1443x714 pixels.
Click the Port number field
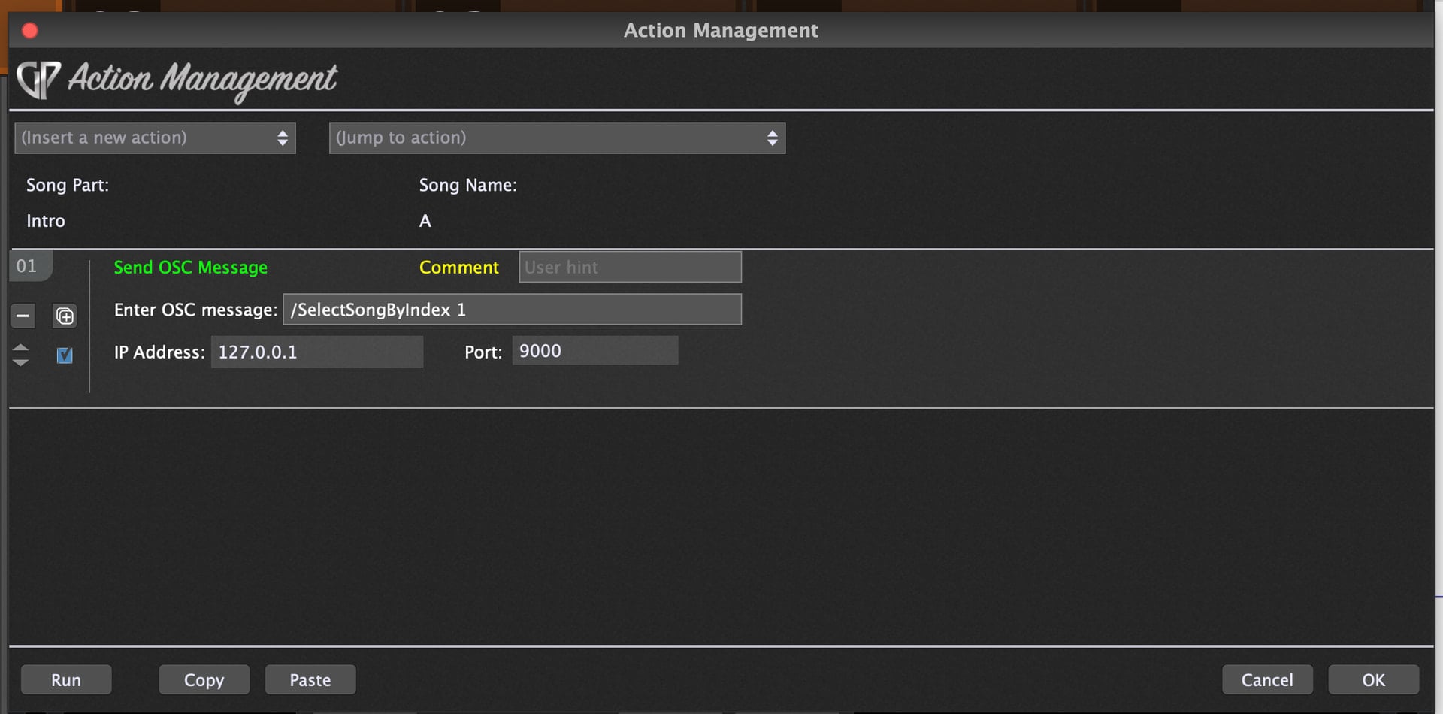[x=594, y=351]
